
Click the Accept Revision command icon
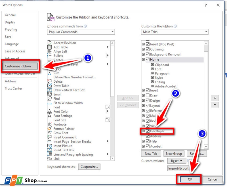tap(49, 43)
